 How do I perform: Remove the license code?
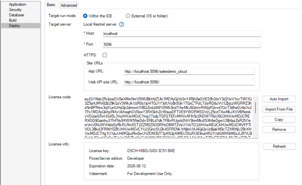point(279,130)
